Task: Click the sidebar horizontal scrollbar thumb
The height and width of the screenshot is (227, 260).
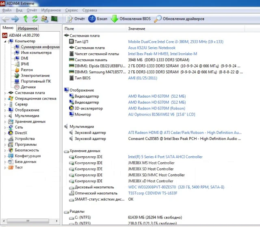Action: [x=28, y=221]
